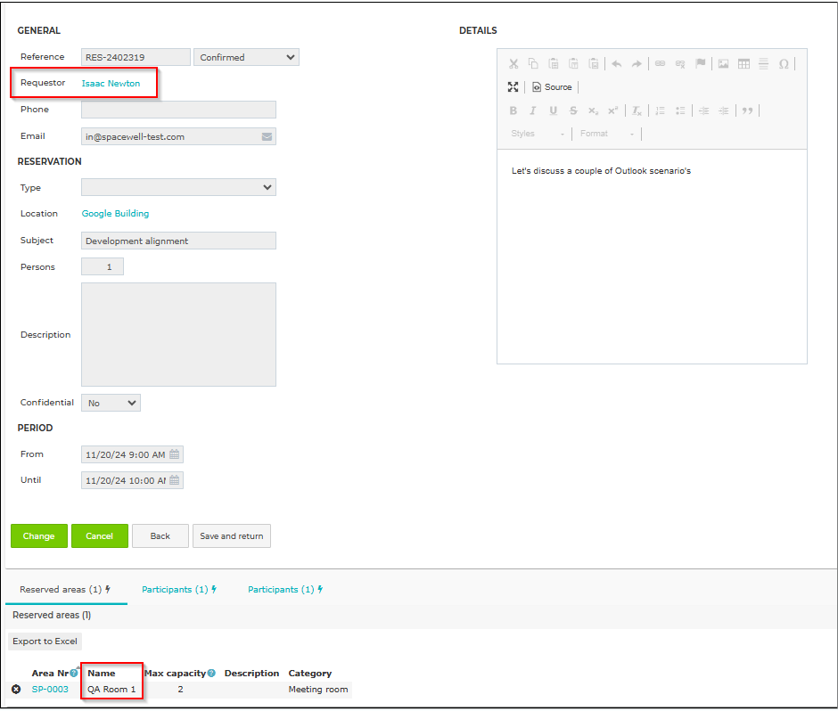Viewport: 838px width, 711px height.
Task: Insert an image with the Image icon
Action: pos(724,64)
